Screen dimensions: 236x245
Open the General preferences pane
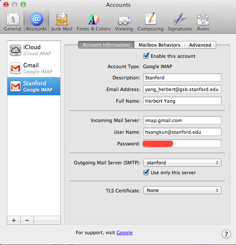(12, 22)
